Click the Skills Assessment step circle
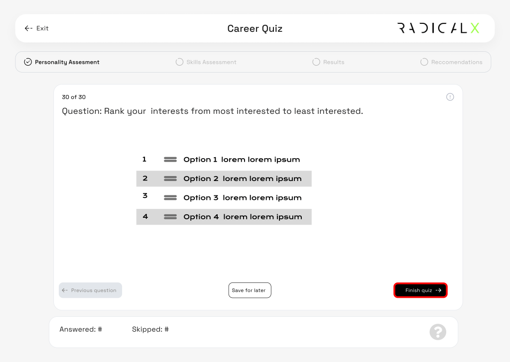 (x=179, y=62)
